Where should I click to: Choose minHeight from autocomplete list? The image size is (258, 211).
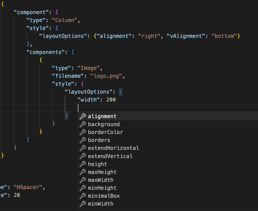click(102, 188)
